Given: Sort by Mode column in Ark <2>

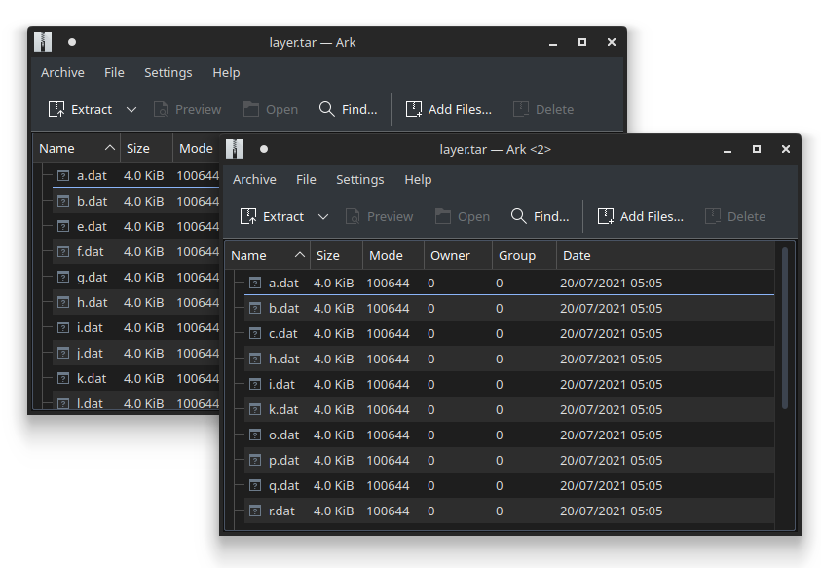Looking at the screenshot, I should click(393, 255).
